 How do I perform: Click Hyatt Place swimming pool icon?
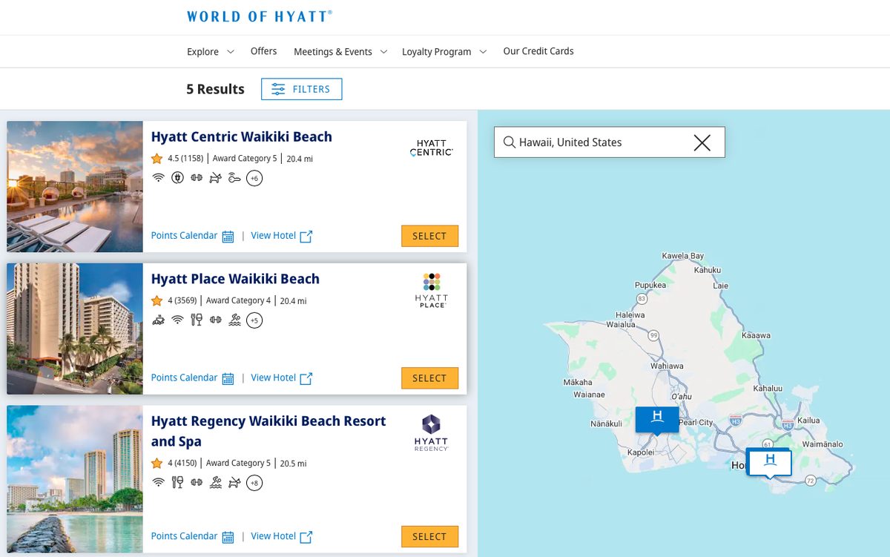coord(235,320)
